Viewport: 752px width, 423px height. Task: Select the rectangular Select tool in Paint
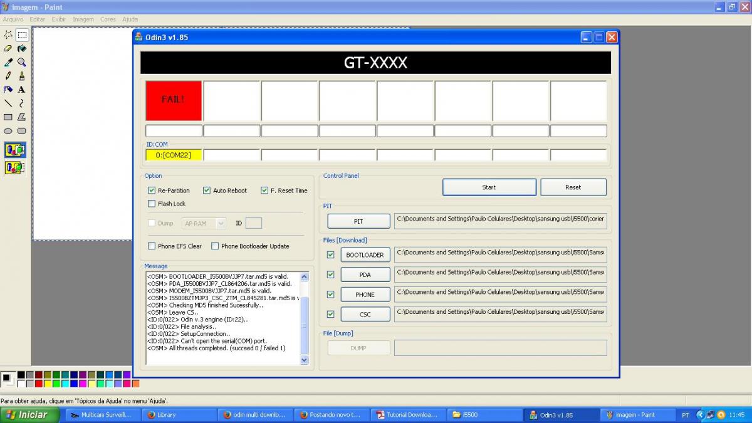[22, 35]
